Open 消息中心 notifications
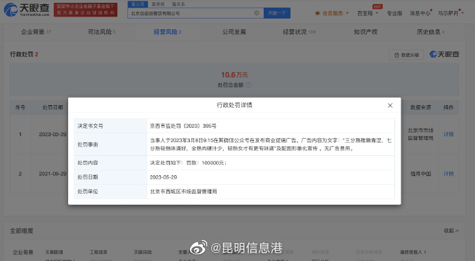Screen dimensions: 475x261 pos(420,13)
